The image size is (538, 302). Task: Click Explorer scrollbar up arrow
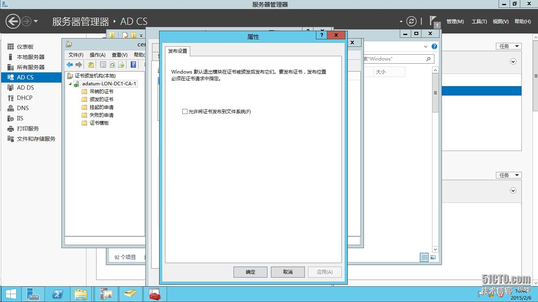click(x=435, y=70)
